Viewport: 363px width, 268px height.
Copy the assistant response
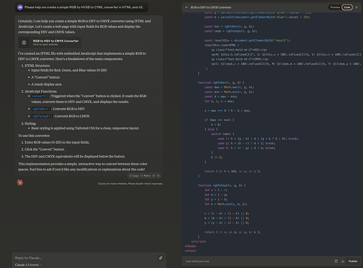(x=134, y=176)
